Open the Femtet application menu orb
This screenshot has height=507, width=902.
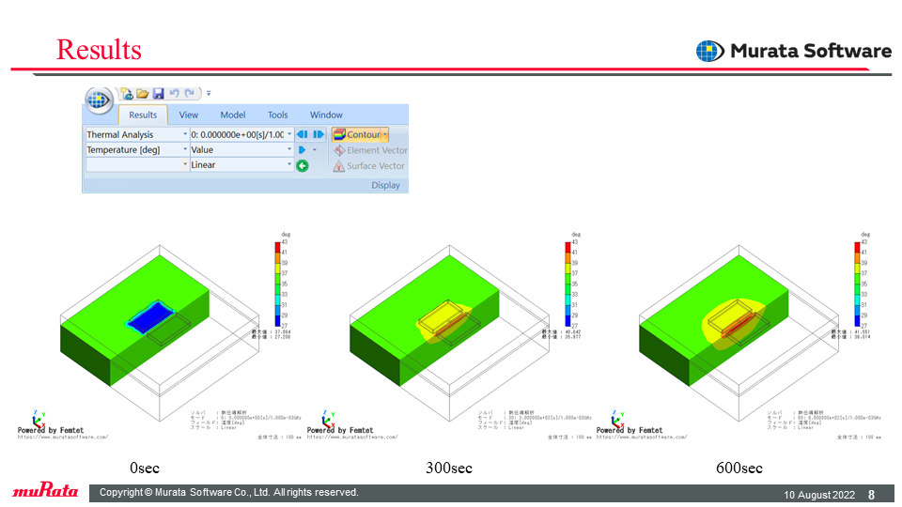coord(99,100)
